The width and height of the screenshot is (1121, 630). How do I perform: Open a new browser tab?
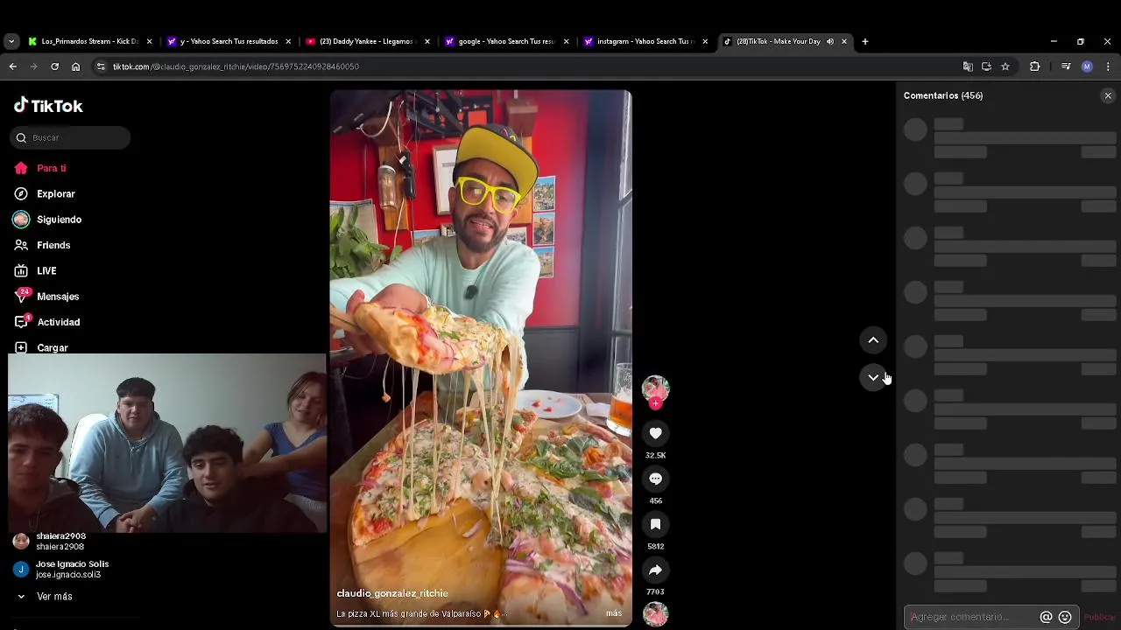(865, 41)
